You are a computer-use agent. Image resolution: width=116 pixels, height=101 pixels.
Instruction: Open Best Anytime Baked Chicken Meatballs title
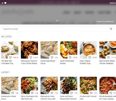[x=107, y=62]
